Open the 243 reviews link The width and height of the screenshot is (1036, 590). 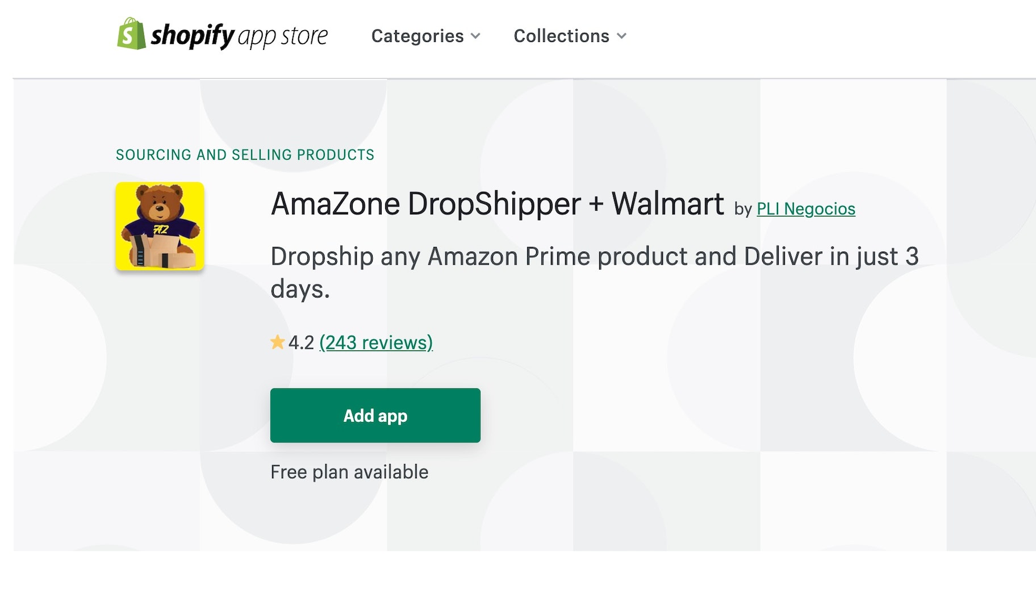[x=376, y=342]
